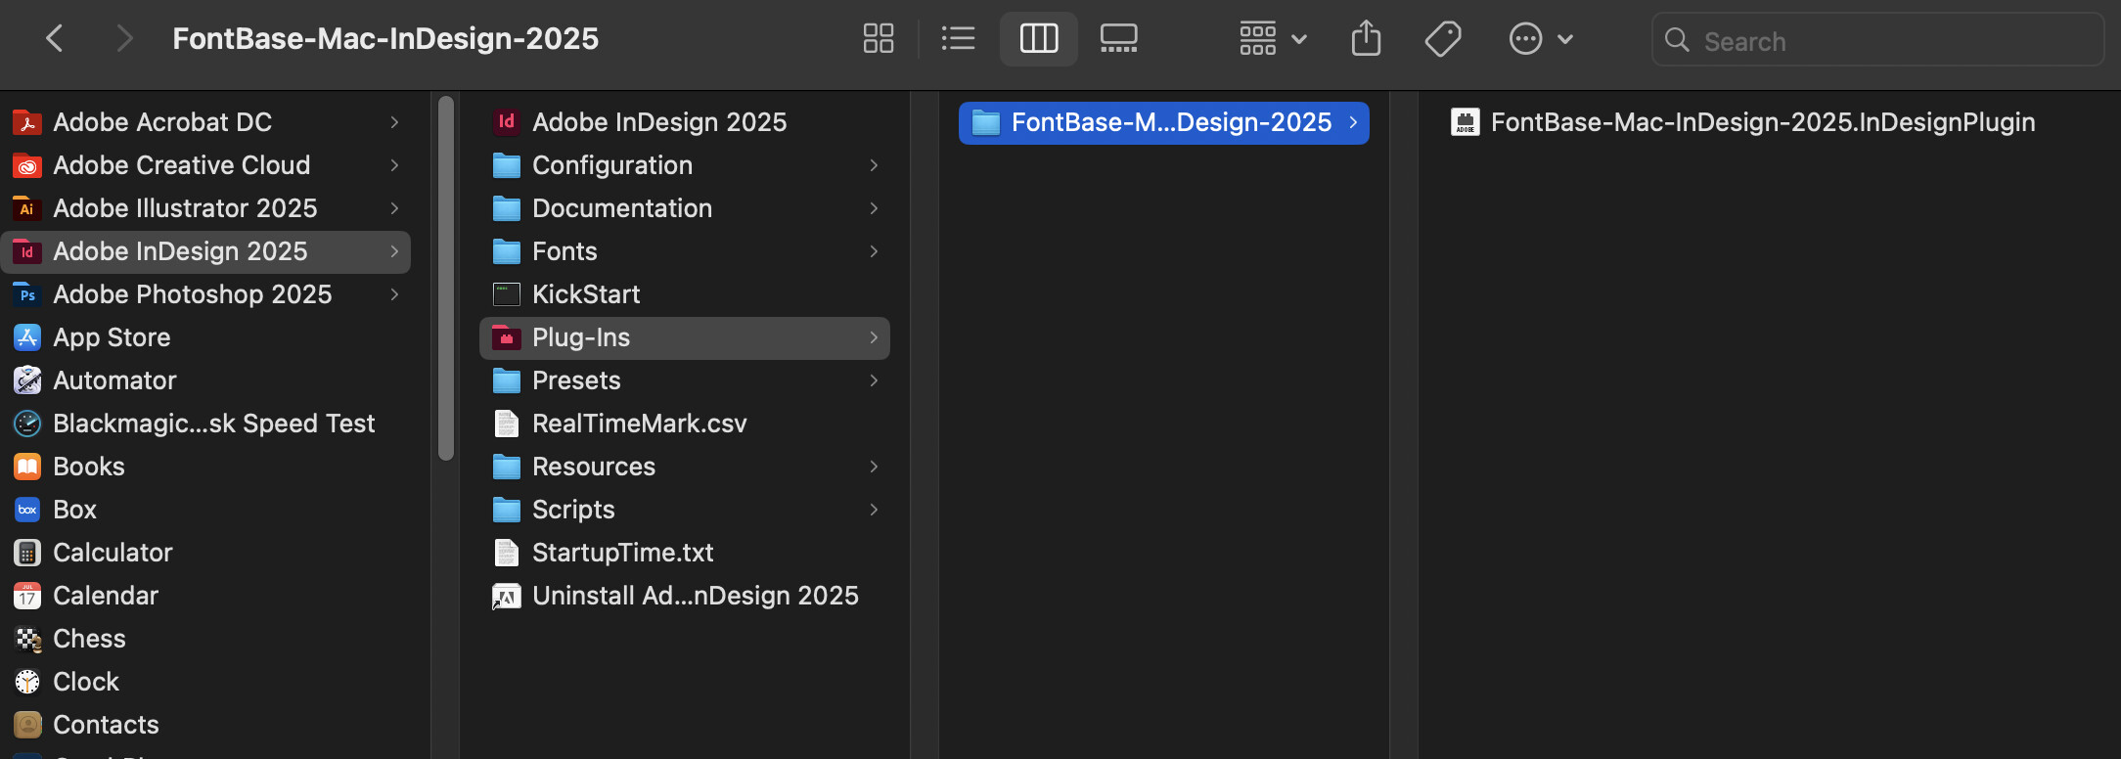Click the Uninstall Adobe InDesign 2025 alias icon

pyautogui.click(x=507, y=596)
